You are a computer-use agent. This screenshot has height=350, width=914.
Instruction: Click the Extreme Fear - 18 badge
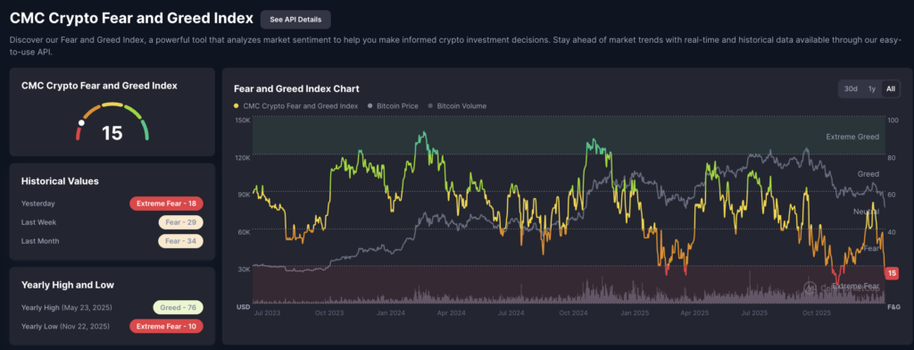click(x=166, y=204)
